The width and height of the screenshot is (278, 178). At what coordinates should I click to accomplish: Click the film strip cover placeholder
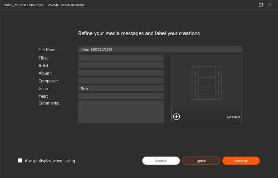(206, 83)
